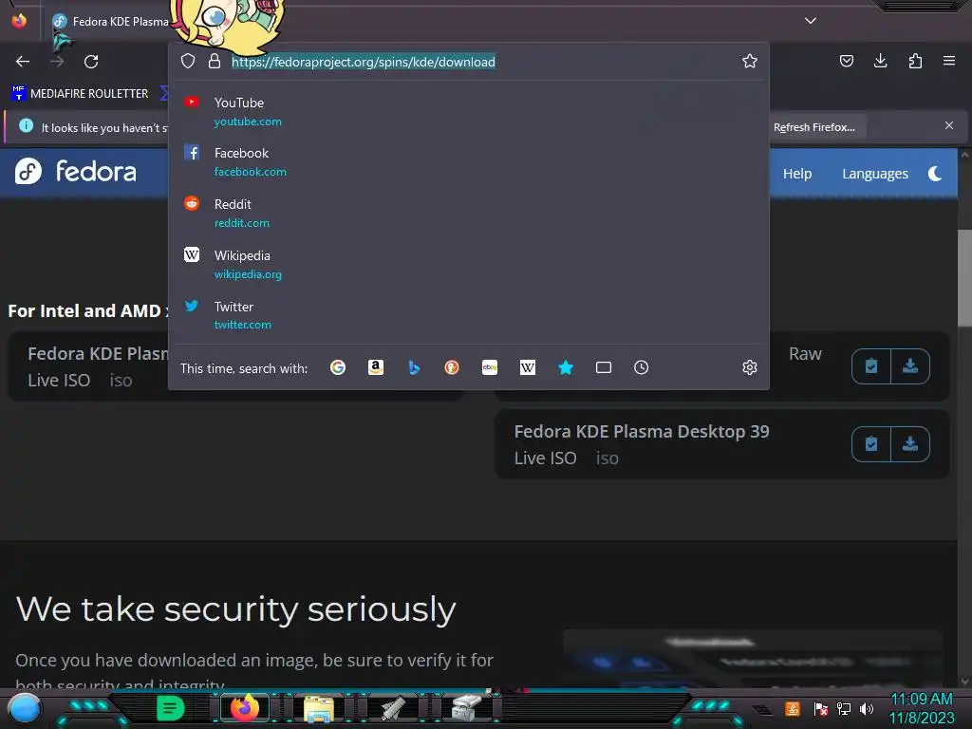The image size is (972, 729).
Task: Search in history using clock shortcut
Action: [x=642, y=367]
